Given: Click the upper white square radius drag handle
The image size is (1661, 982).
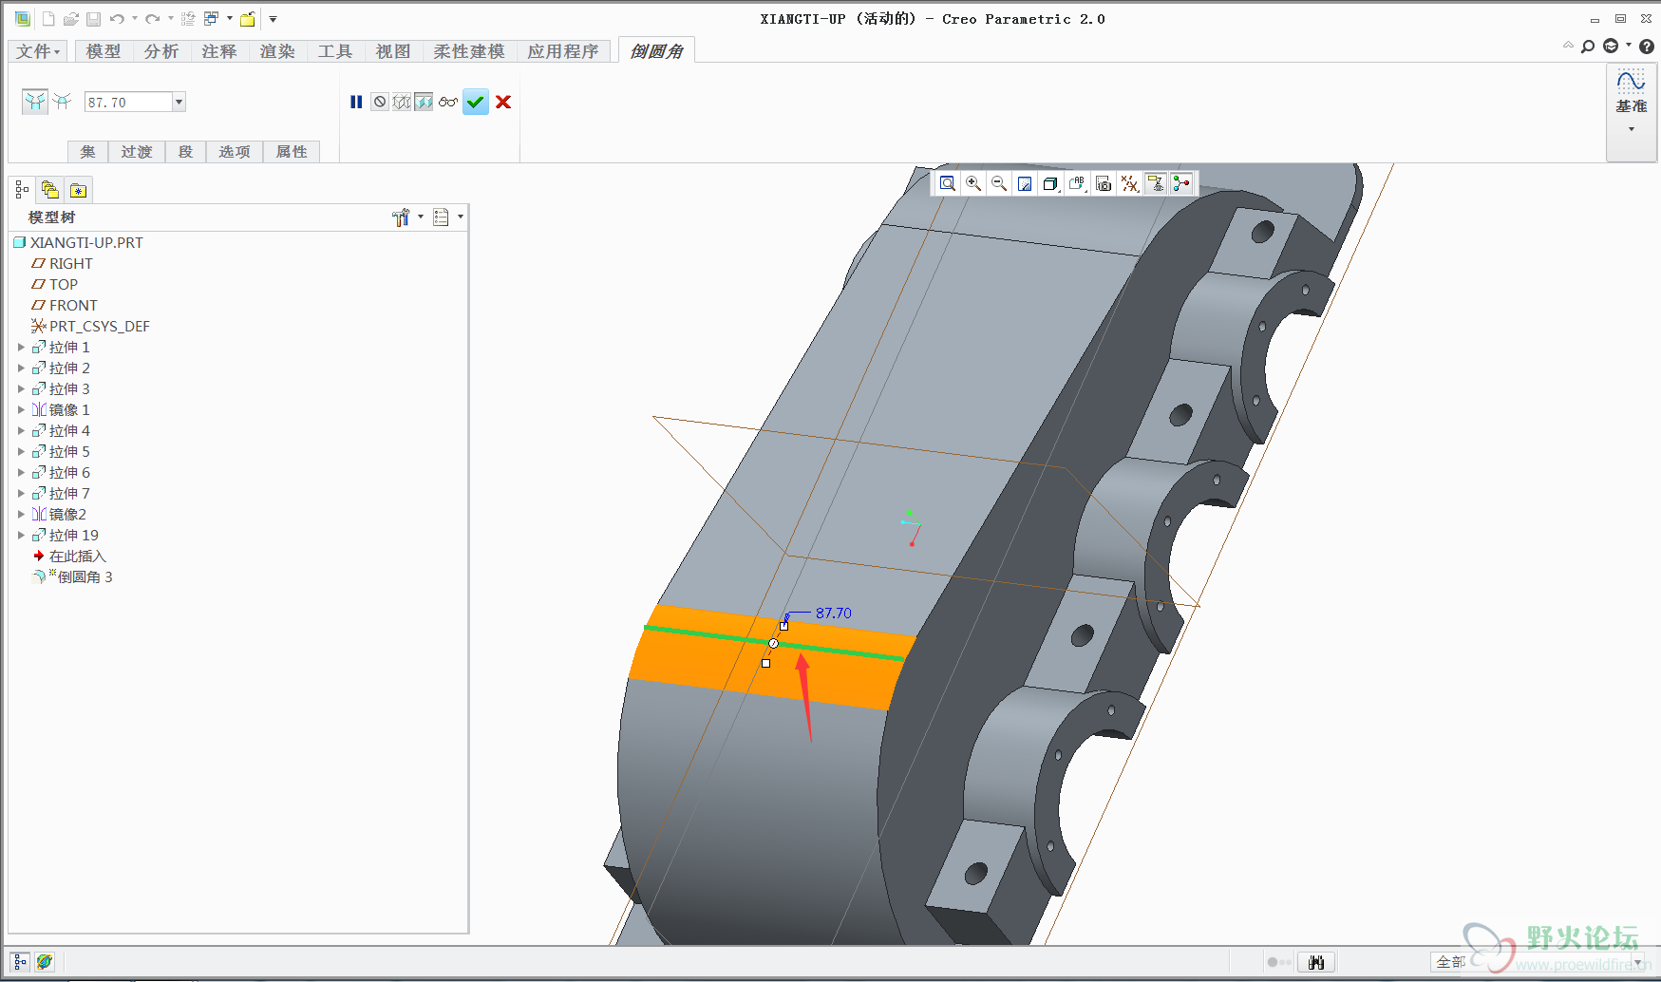Looking at the screenshot, I should click(784, 626).
